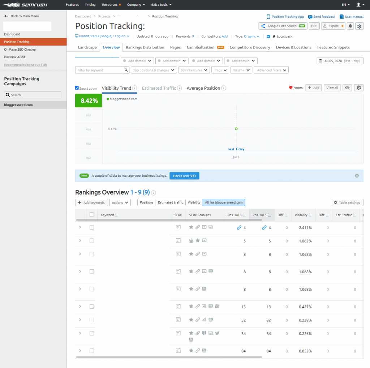Toggle the Smart zoom checkbox

[x=77, y=88]
